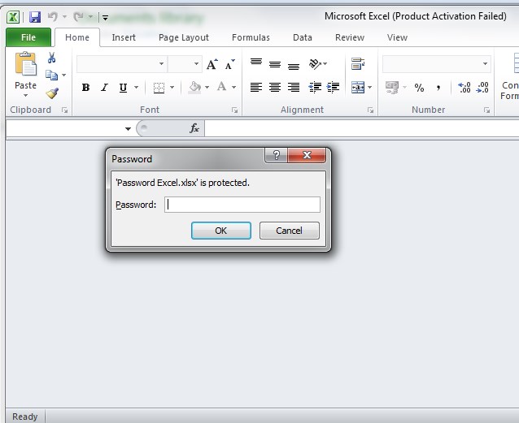519x423 pixels.
Task: Click the Undo arrow icon
Action: (52, 16)
